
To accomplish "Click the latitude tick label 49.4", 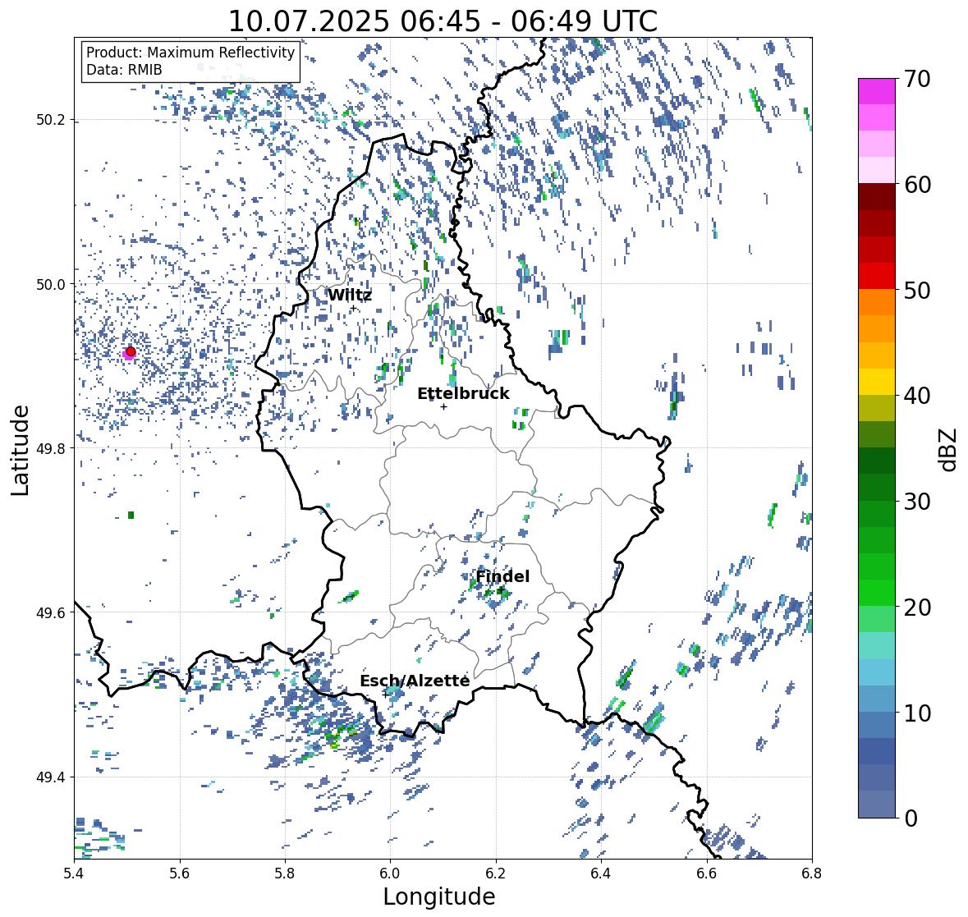I will pos(51,777).
